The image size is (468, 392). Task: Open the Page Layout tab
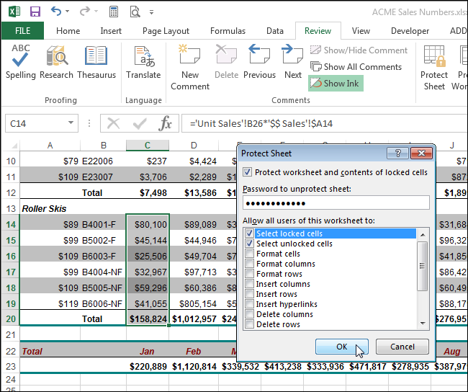pyautogui.click(x=166, y=31)
